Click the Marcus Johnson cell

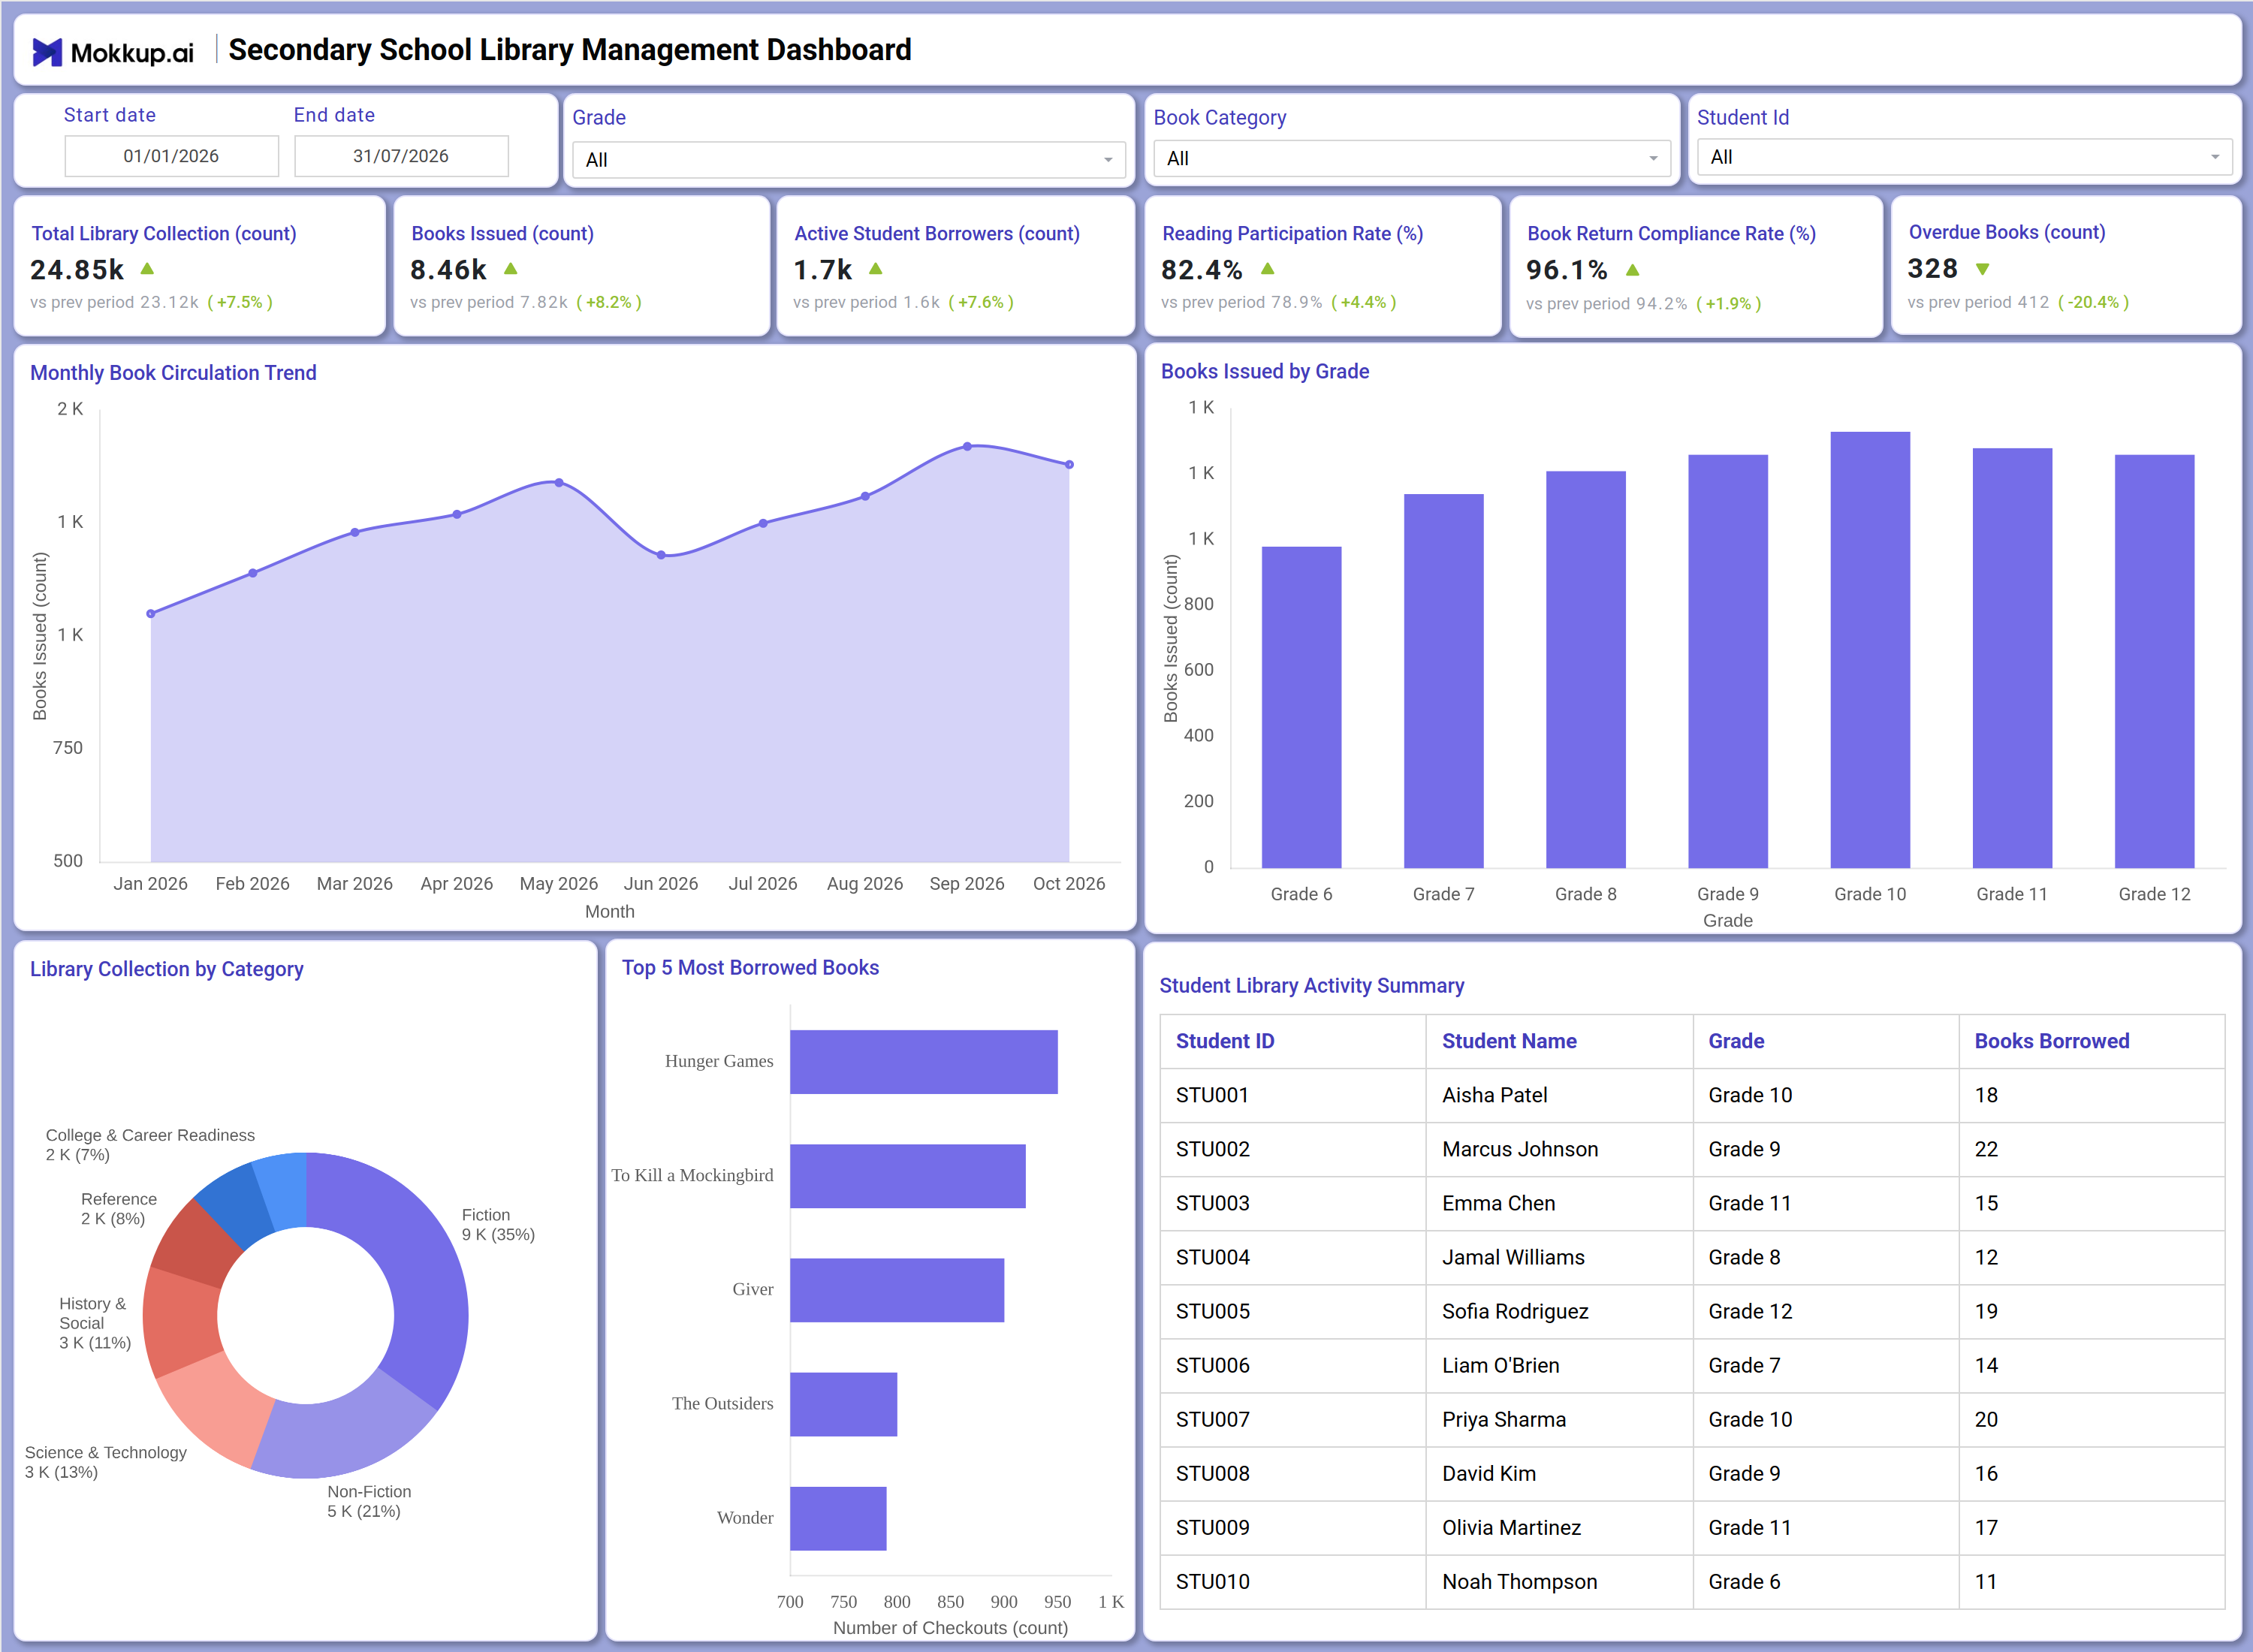coord(1559,1149)
